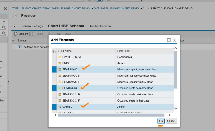Maximize the Add Elements dialog
The image size is (215, 131).
[169, 40]
